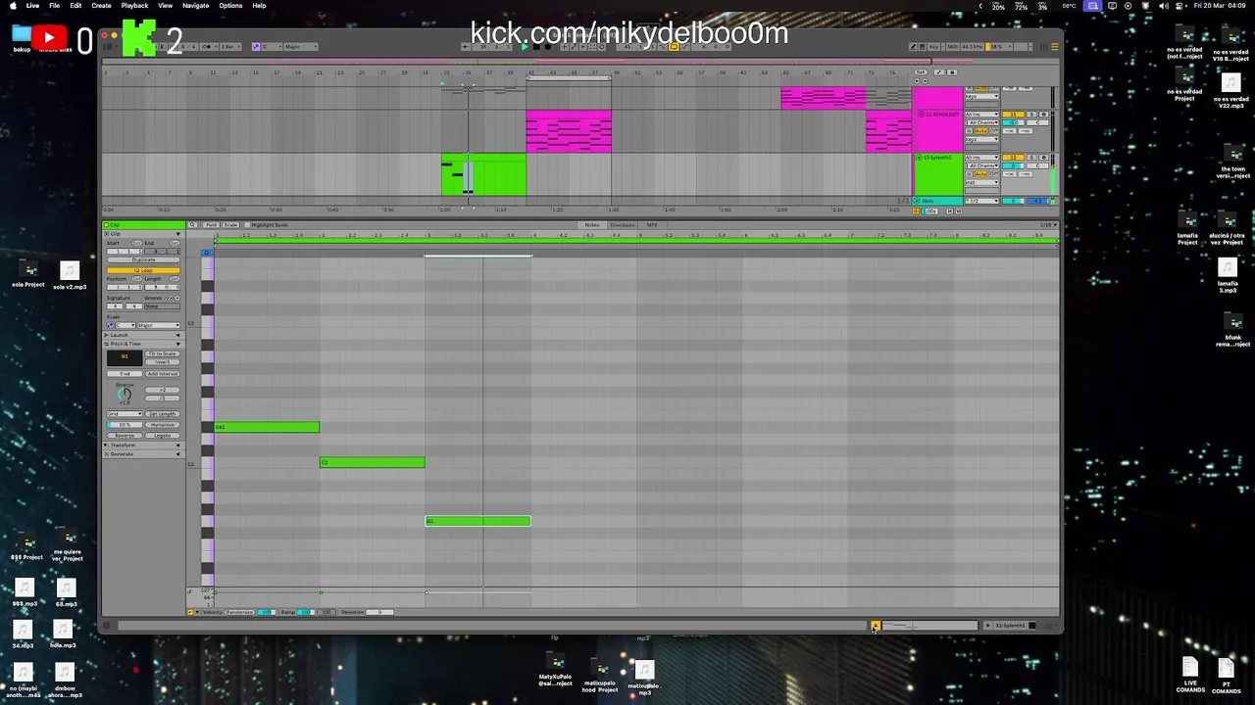Set 12 Sylenth1 monitoring to In

point(969,173)
